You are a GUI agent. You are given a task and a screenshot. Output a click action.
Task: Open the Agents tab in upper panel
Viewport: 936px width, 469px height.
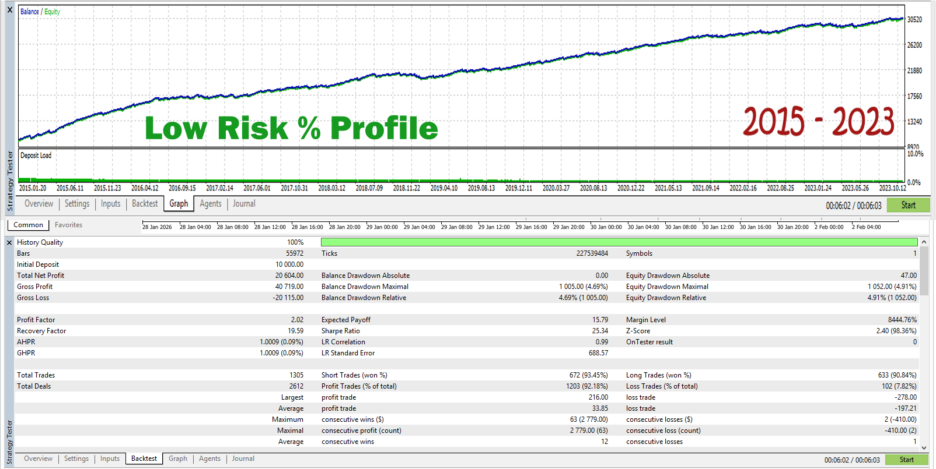[x=211, y=204]
